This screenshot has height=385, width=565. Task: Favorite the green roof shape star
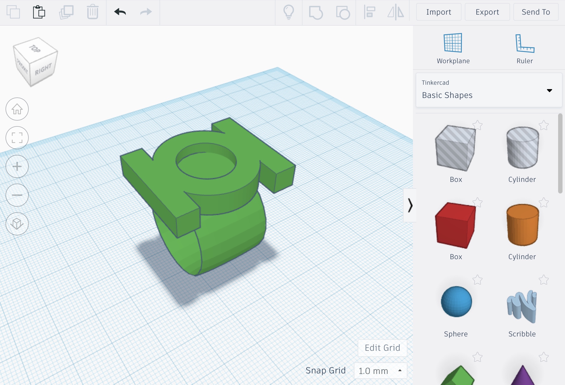(x=477, y=357)
